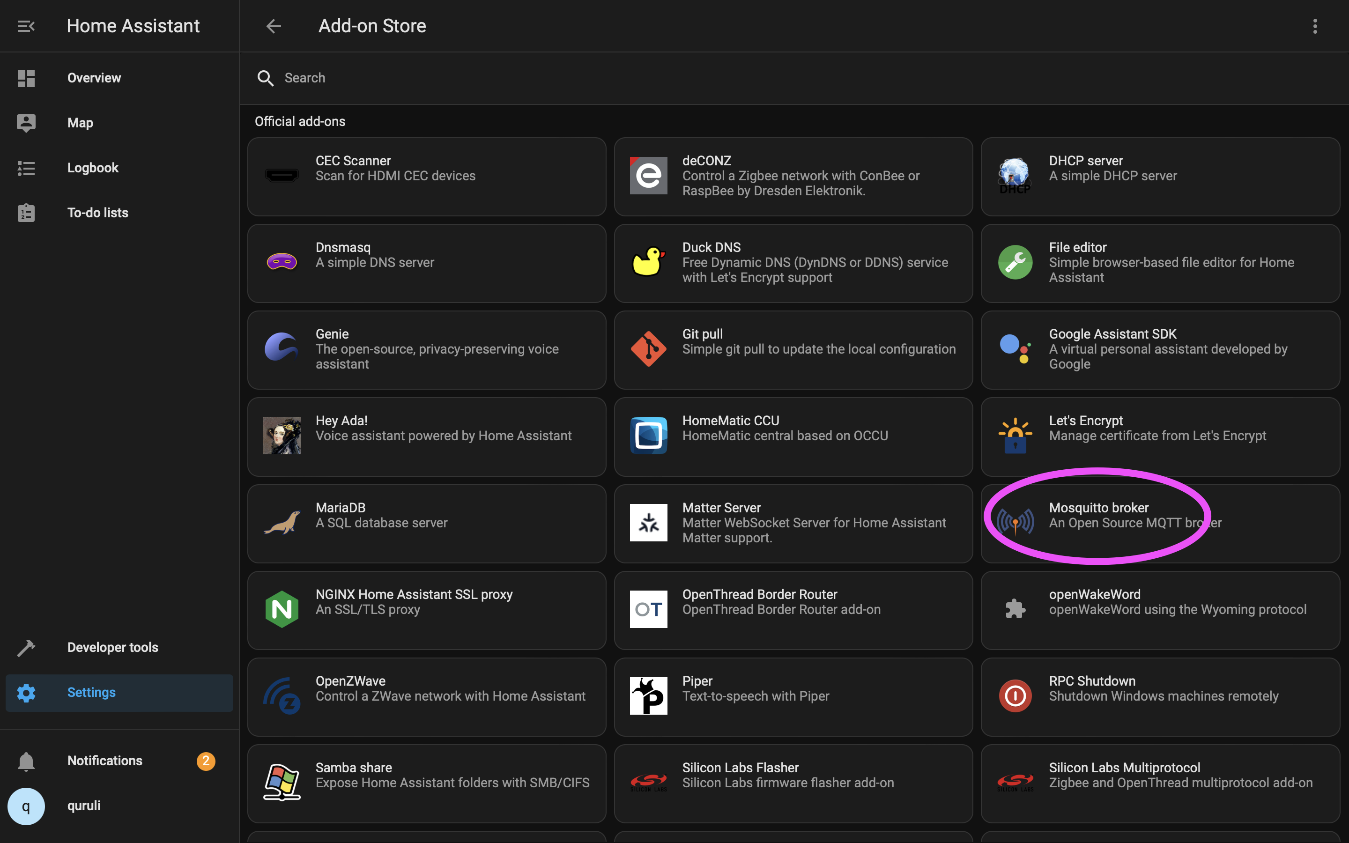Image resolution: width=1349 pixels, height=843 pixels.
Task: Click 'A SQL database server' description
Action: coord(381,523)
